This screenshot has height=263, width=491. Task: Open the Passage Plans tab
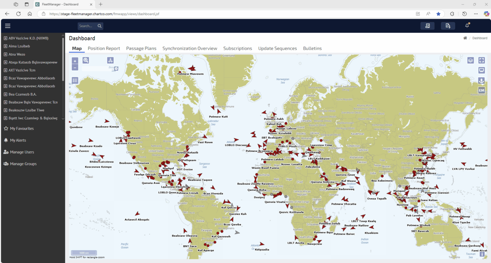pos(141,48)
